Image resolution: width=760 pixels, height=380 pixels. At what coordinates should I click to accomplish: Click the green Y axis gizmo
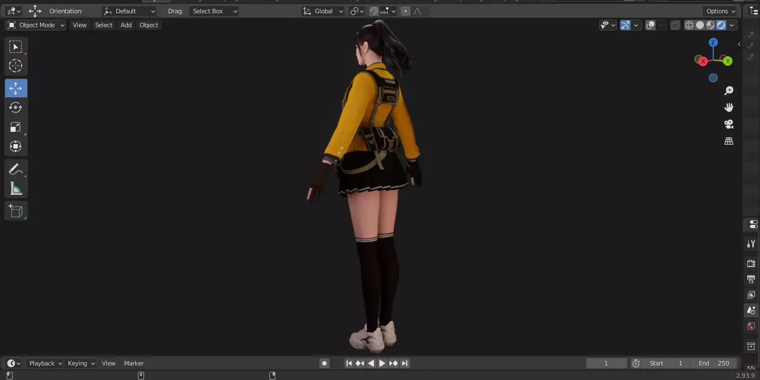point(728,61)
